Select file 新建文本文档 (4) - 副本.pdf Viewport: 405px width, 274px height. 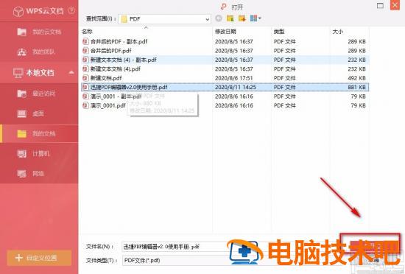click(225, 60)
